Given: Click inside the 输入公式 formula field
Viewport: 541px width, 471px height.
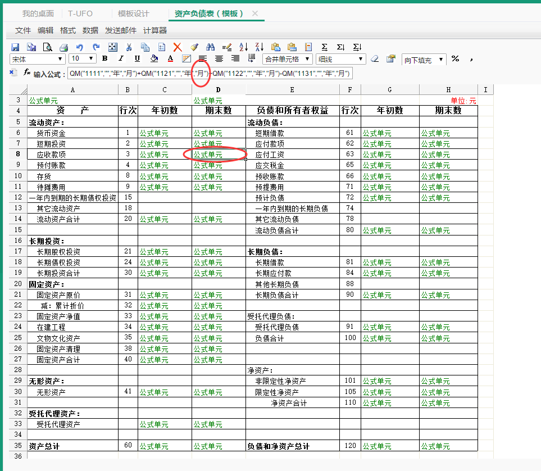Looking at the screenshot, I should coord(210,74).
